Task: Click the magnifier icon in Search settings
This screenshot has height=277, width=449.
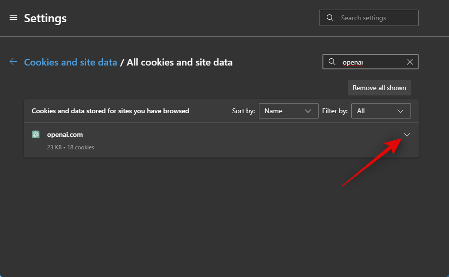Action: pyautogui.click(x=330, y=18)
